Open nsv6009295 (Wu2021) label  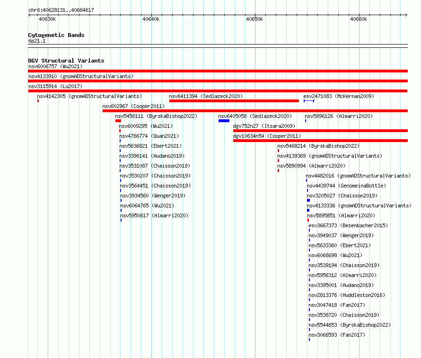click(146, 126)
